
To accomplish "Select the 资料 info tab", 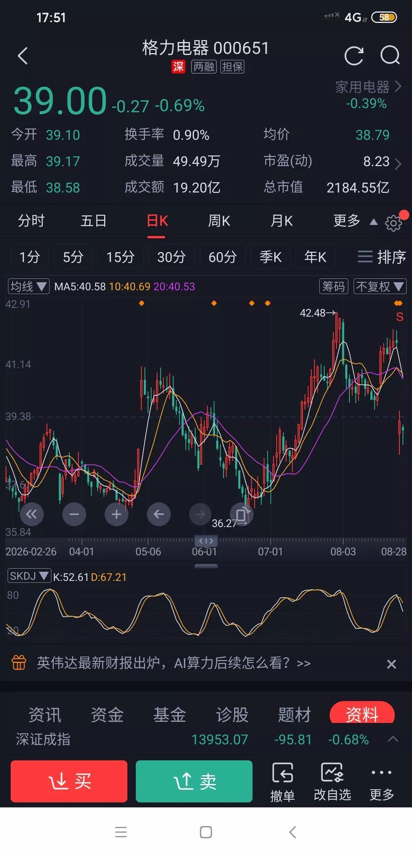I will coord(362,713).
